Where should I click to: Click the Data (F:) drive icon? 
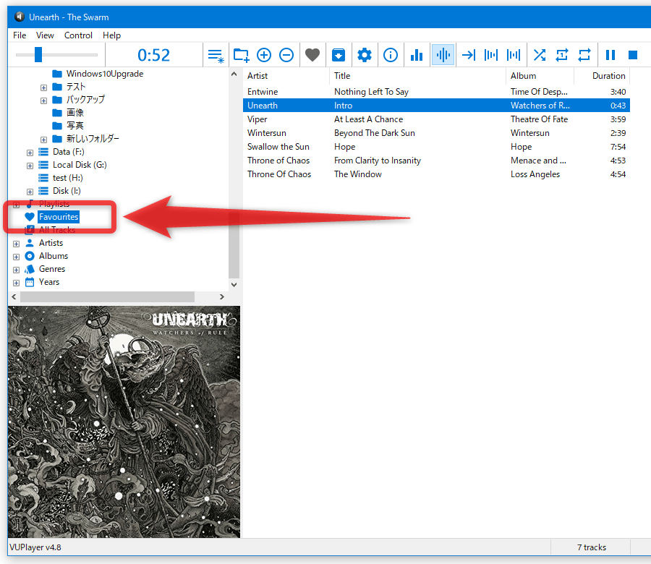(43, 152)
